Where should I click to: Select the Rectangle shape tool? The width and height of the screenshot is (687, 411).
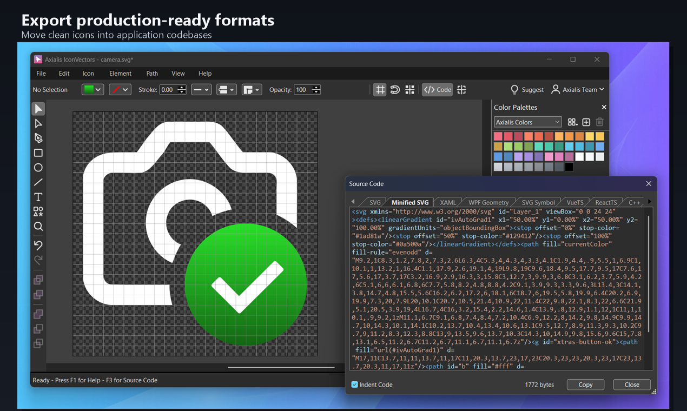pyautogui.click(x=38, y=153)
